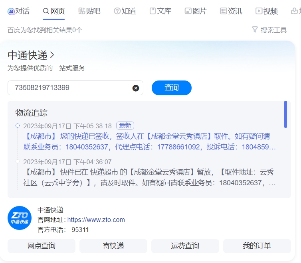Click the 最新 badge
Viewport: 301px width, 263px height.
[x=125, y=126]
